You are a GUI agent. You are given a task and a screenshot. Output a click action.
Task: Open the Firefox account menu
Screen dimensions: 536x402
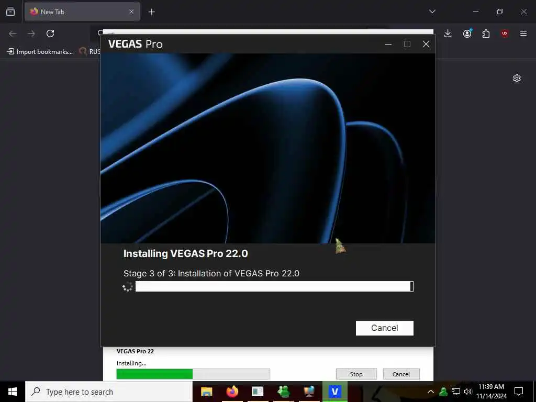[467, 33]
